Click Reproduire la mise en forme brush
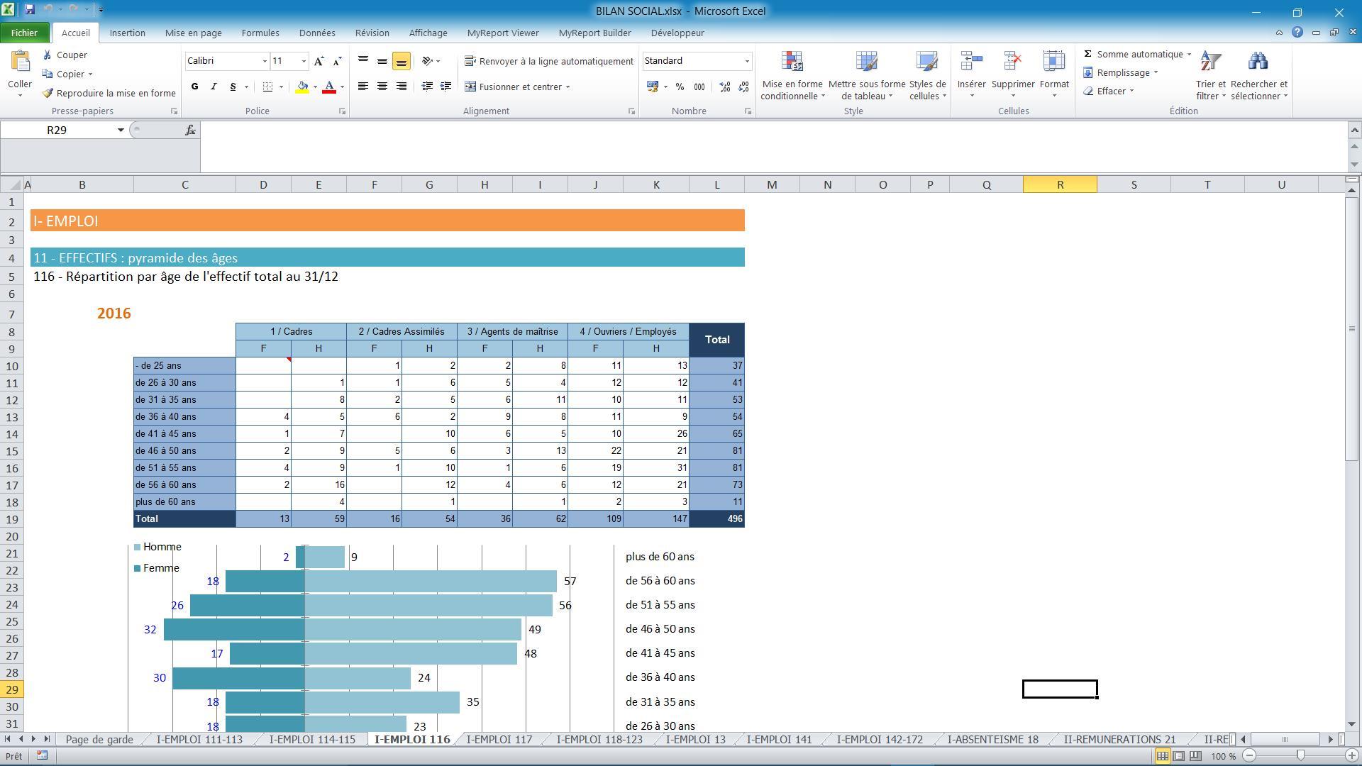The height and width of the screenshot is (766, 1362). point(48,93)
